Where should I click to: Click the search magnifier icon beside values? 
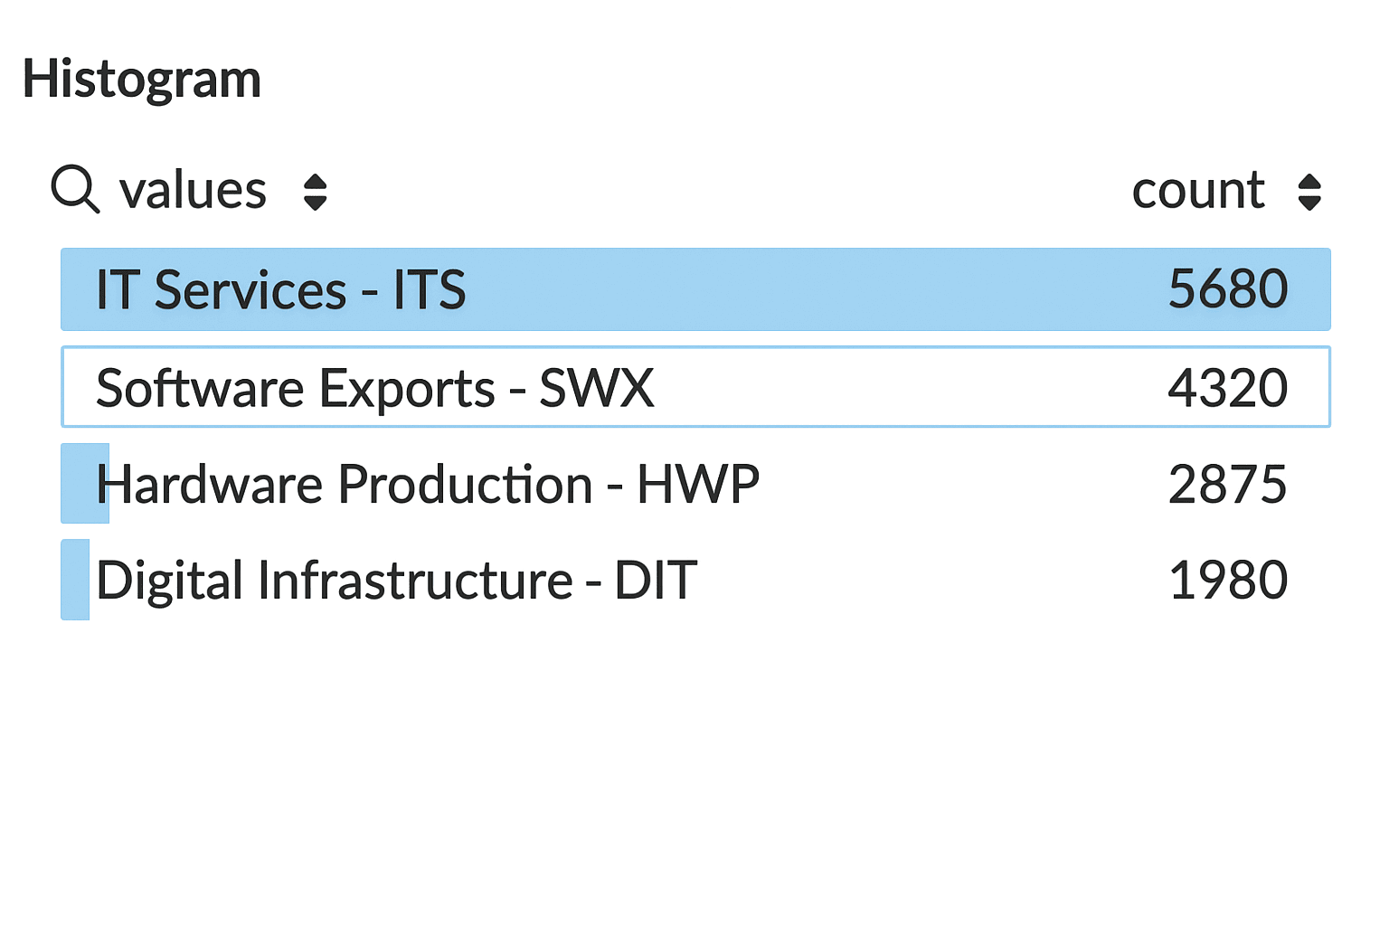click(x=75, y=189)
